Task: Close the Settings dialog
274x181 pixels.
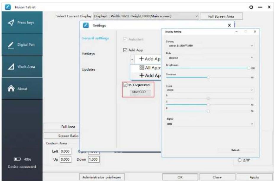Action: (229, 25)
